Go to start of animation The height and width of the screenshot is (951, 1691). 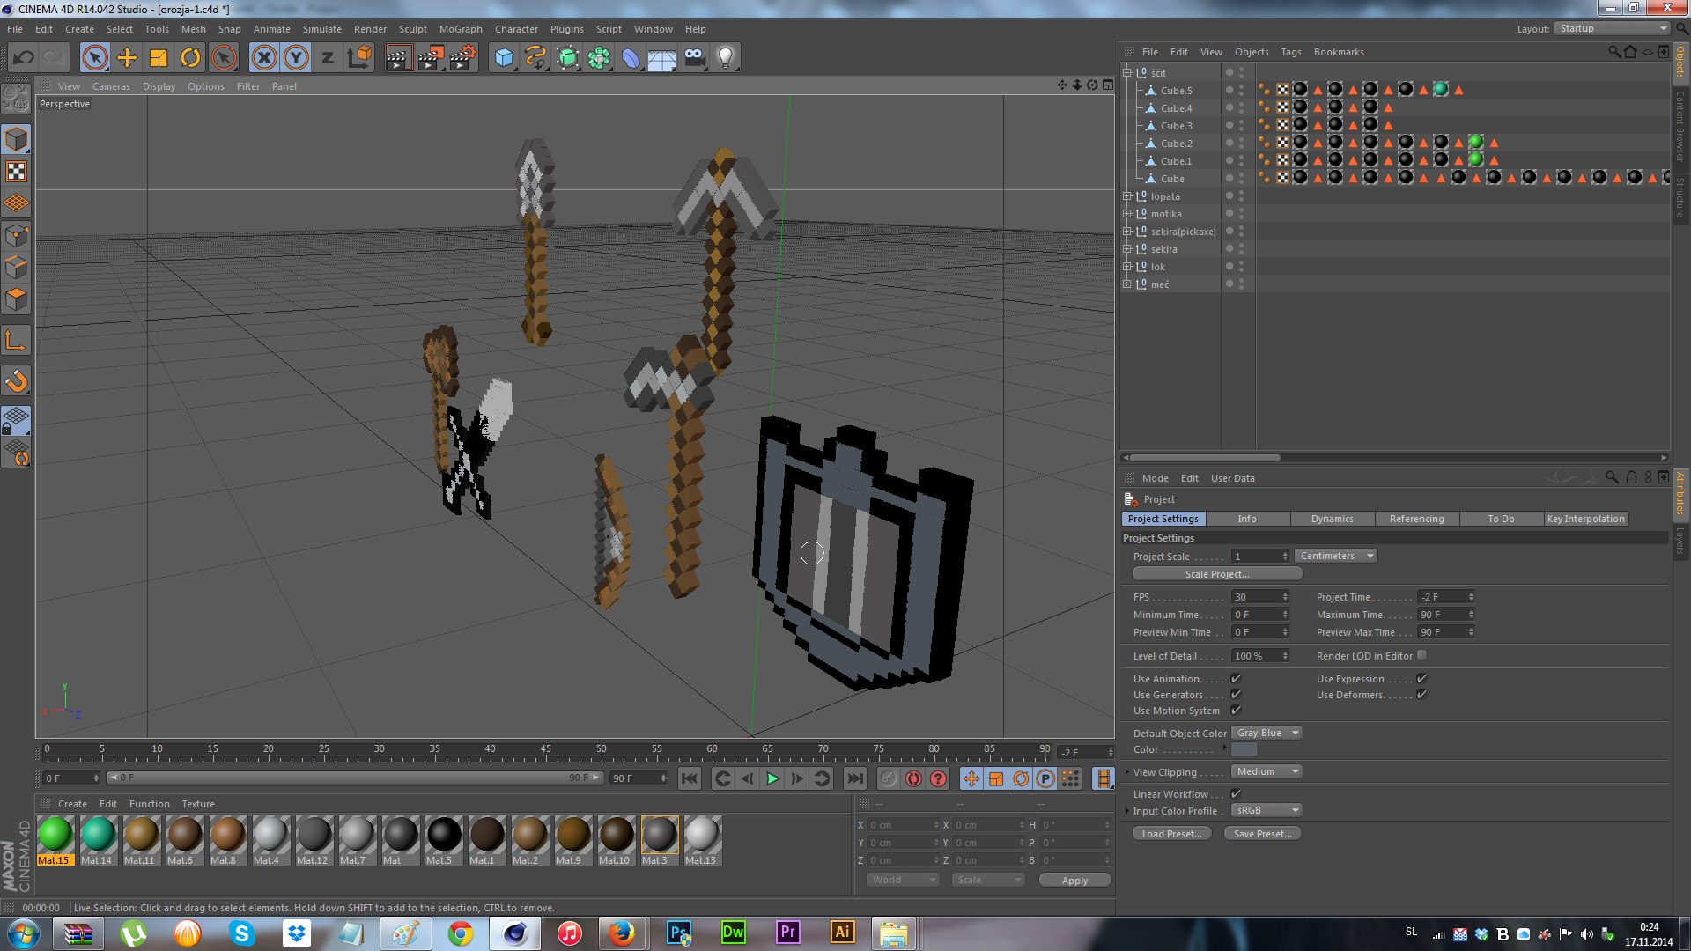(690, 778)
